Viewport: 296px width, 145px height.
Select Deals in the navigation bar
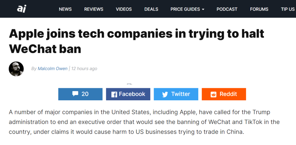[151, 9]
